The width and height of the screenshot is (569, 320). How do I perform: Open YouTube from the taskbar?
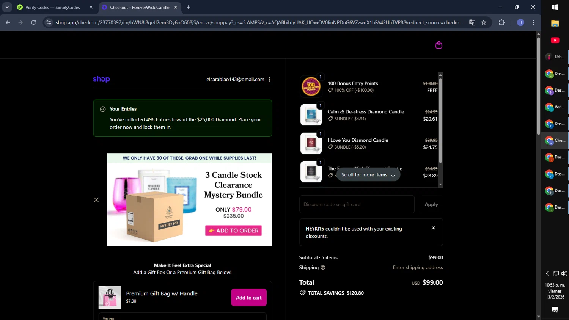(x=555, y=40)
